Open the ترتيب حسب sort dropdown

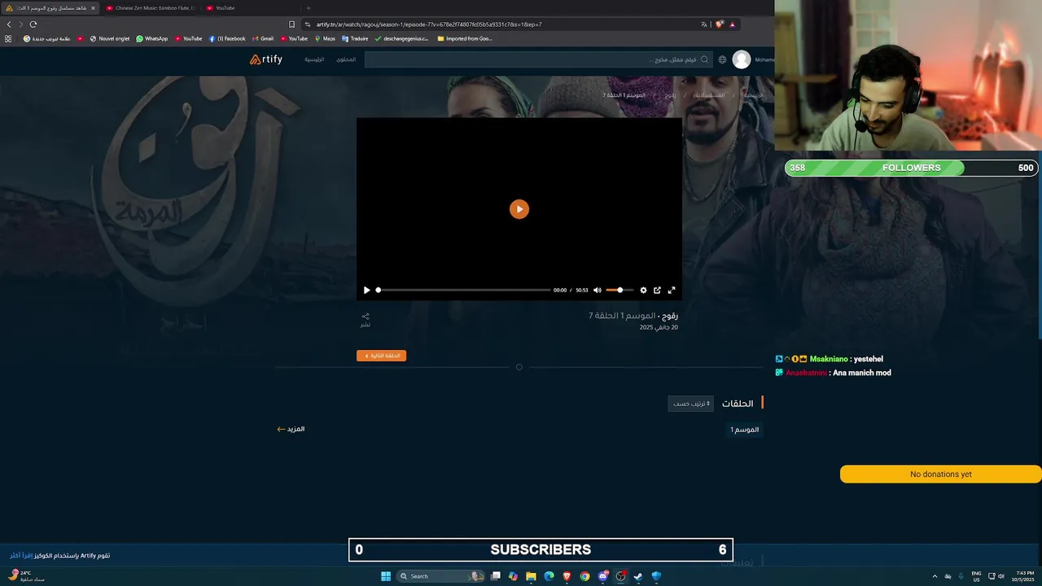(691, 404)
